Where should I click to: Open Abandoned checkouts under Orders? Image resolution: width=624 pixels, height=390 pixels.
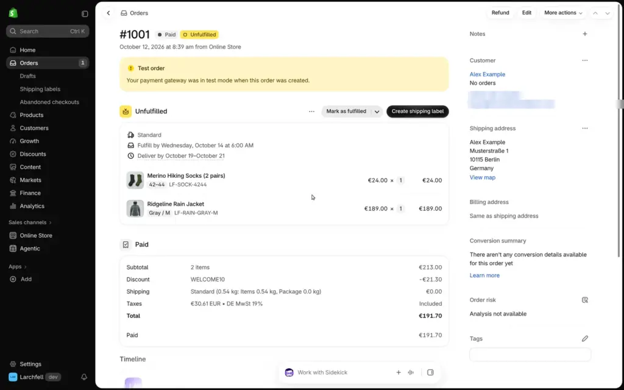point(49,102)
